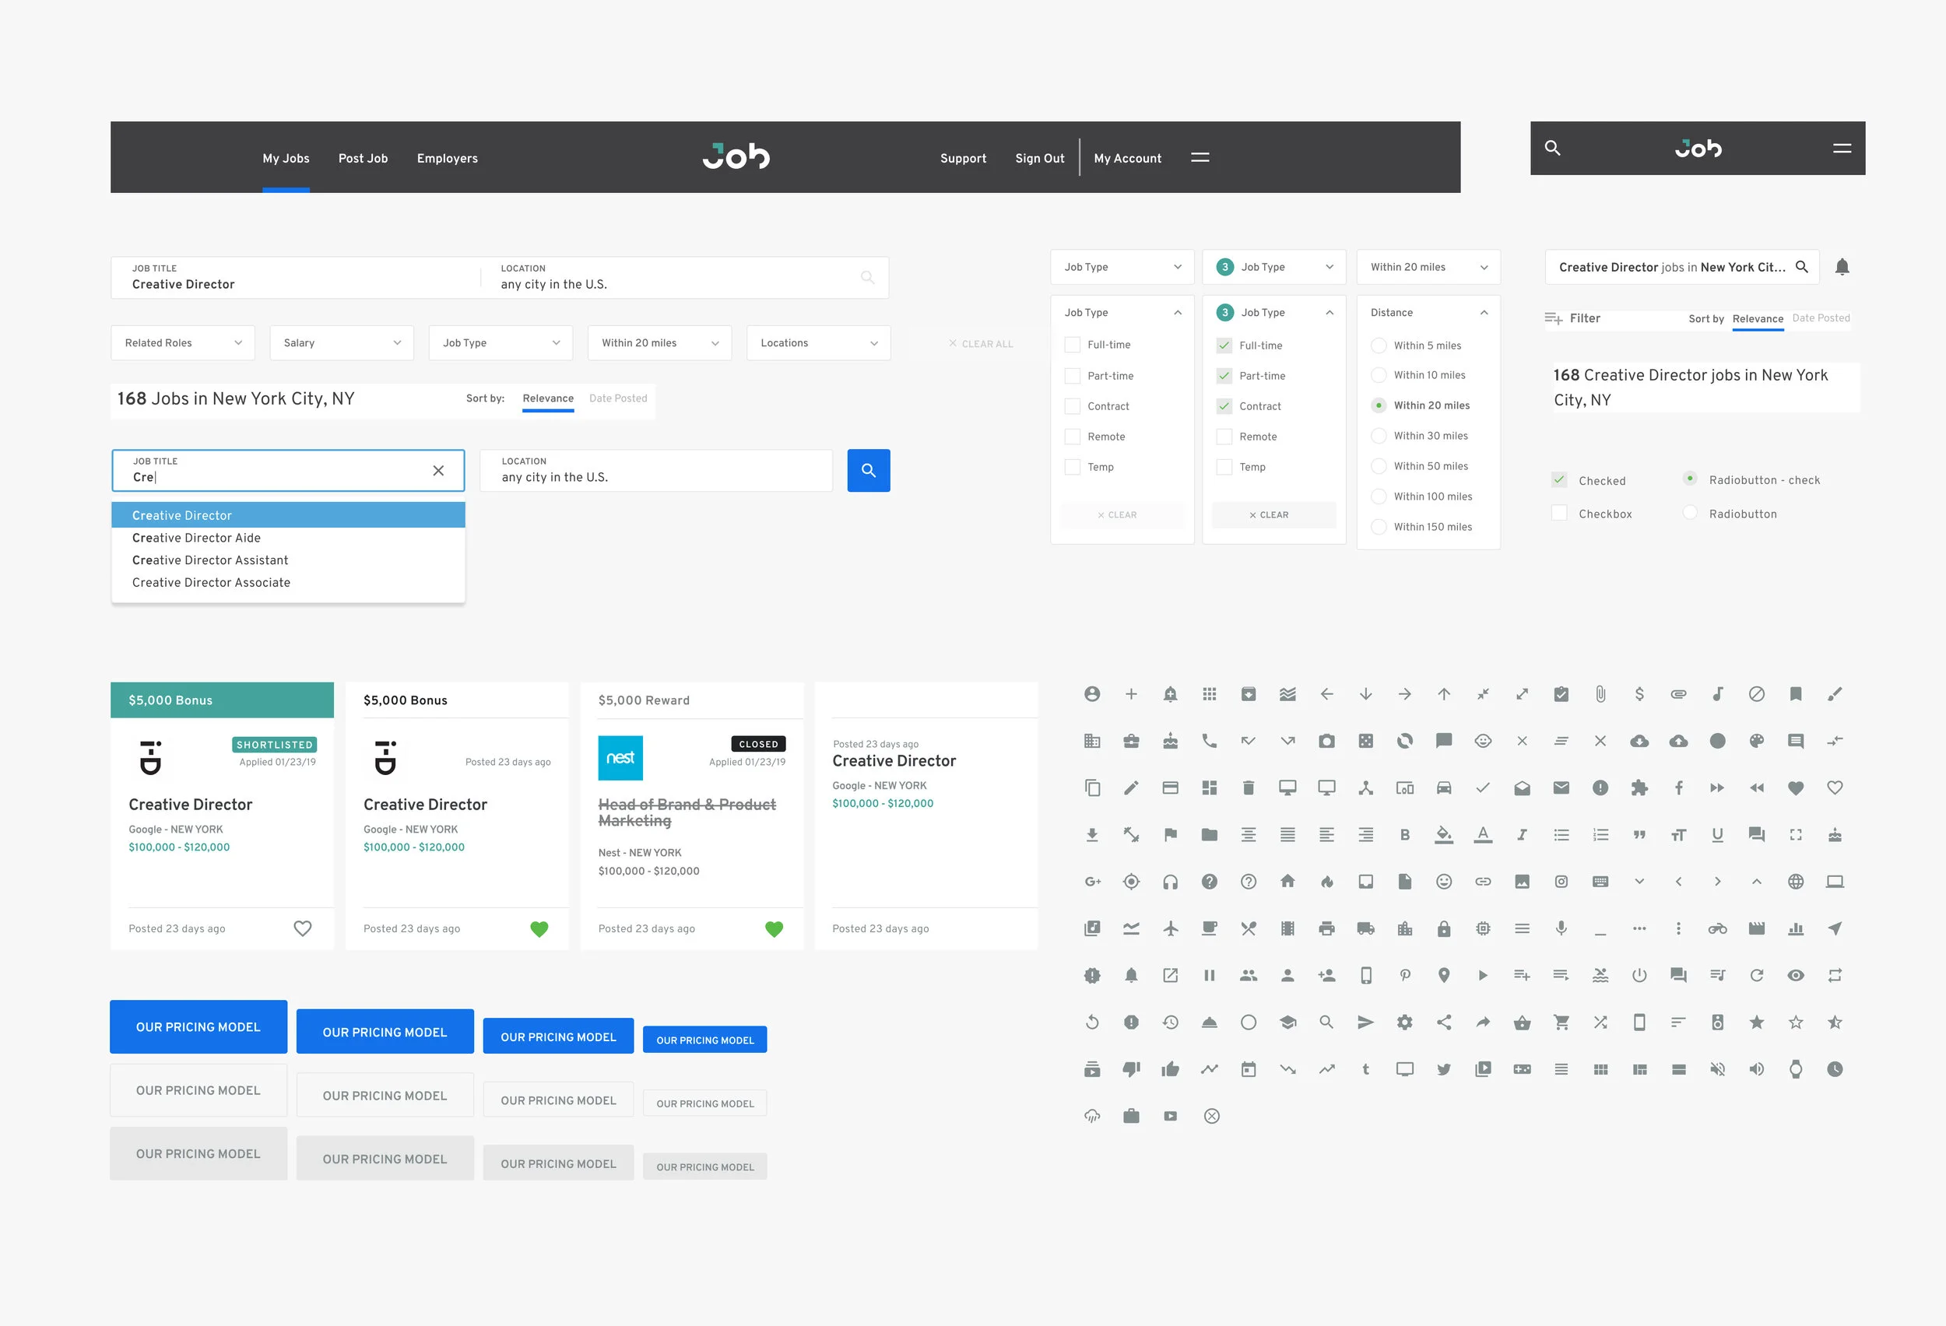The height and width of the screenshot is (1326, 1946).
Task: Select the Within 50 miles radio button
Action: (x=1379, y=466)
